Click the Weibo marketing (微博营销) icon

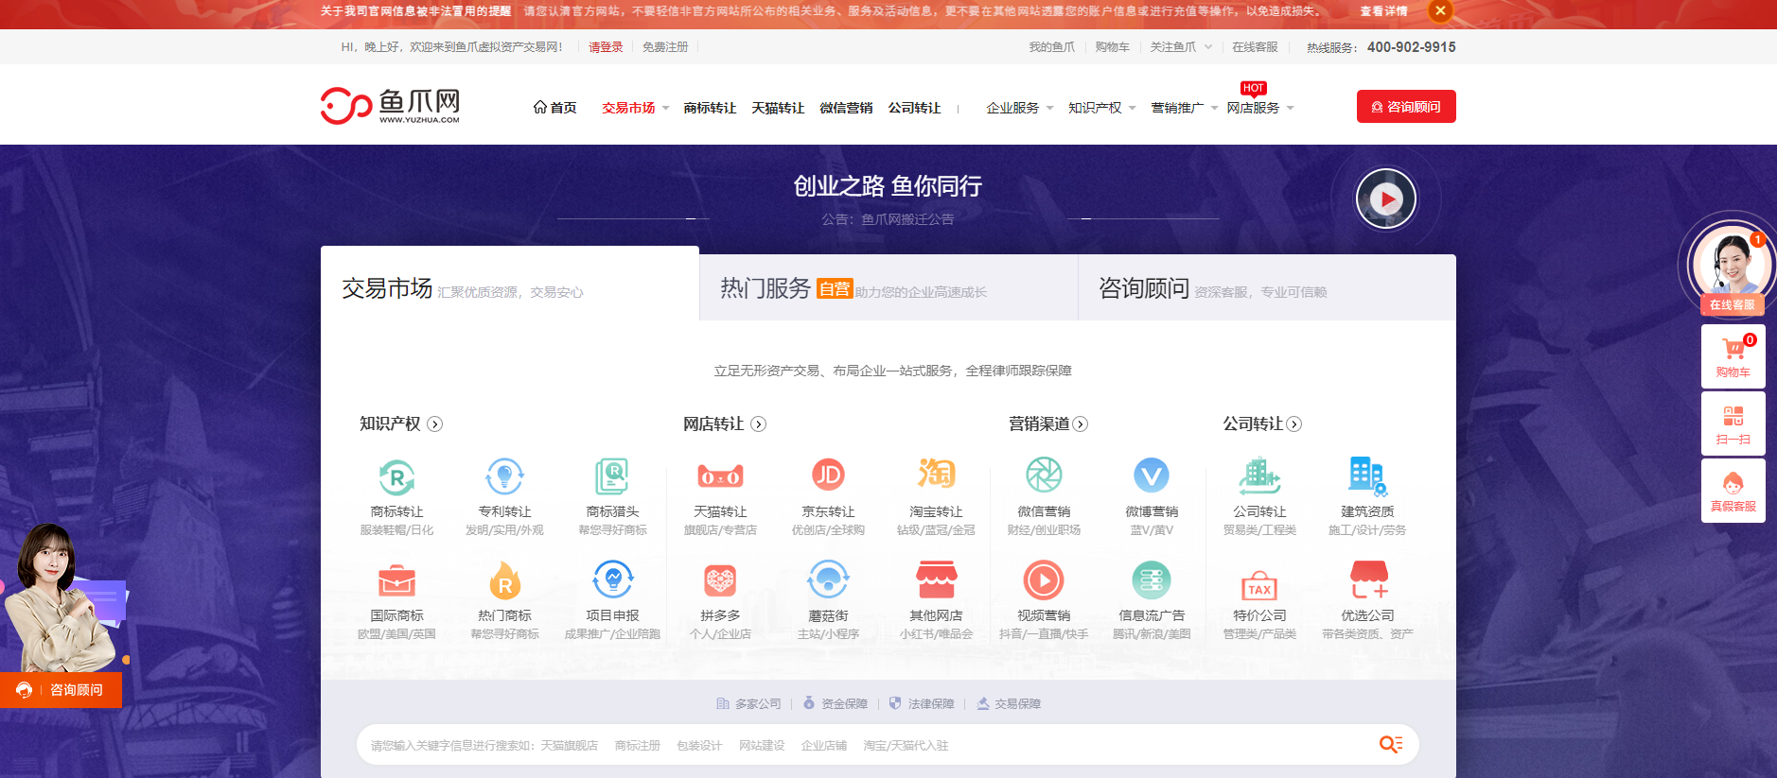[1152, 475]
